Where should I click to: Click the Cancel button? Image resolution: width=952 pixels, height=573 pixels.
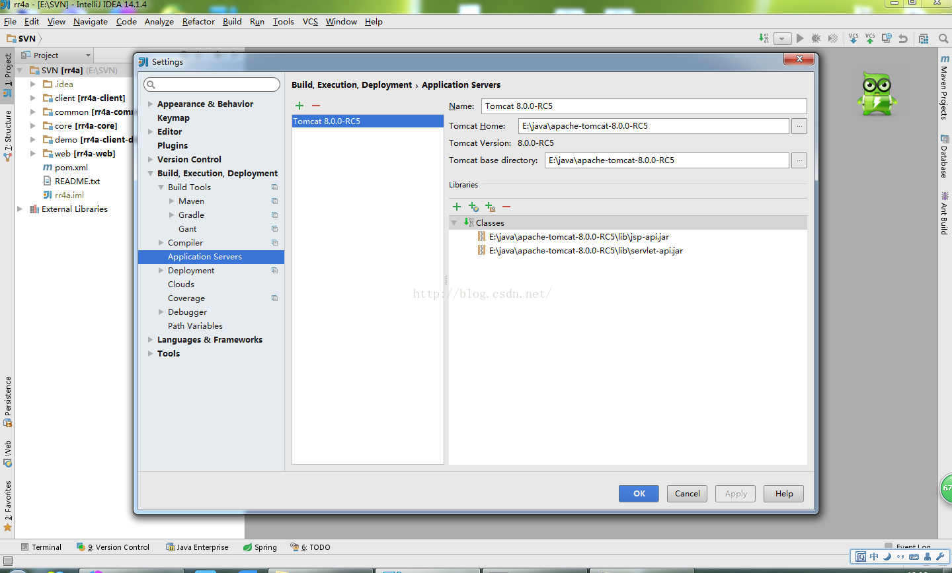[x=688, y=494]
